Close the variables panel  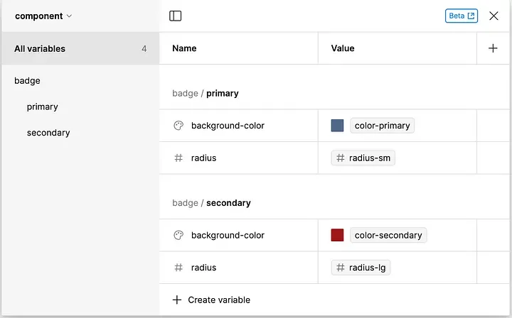pos(494,16)
